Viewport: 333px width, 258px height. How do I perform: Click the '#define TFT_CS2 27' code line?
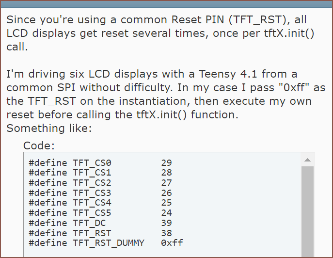pyautogui.click(x=100, y=183)
